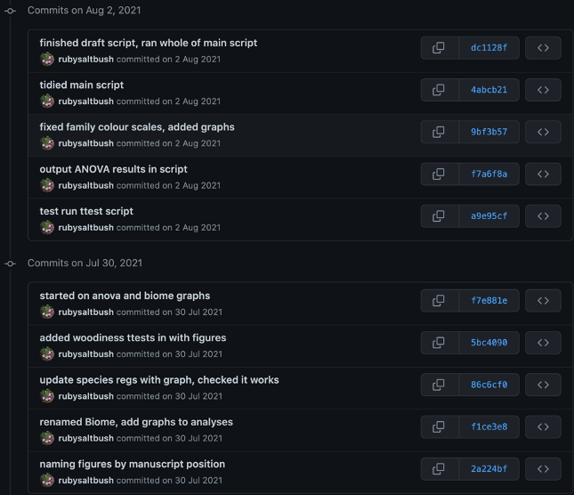Open commit hash 9bf3b57
This screenshot has height=495, width=574.
[489, 132]
